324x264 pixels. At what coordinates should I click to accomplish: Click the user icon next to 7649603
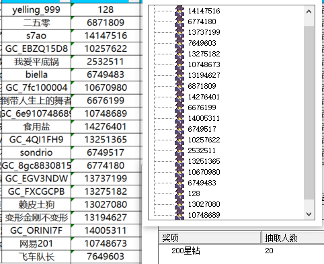[179, 43]
